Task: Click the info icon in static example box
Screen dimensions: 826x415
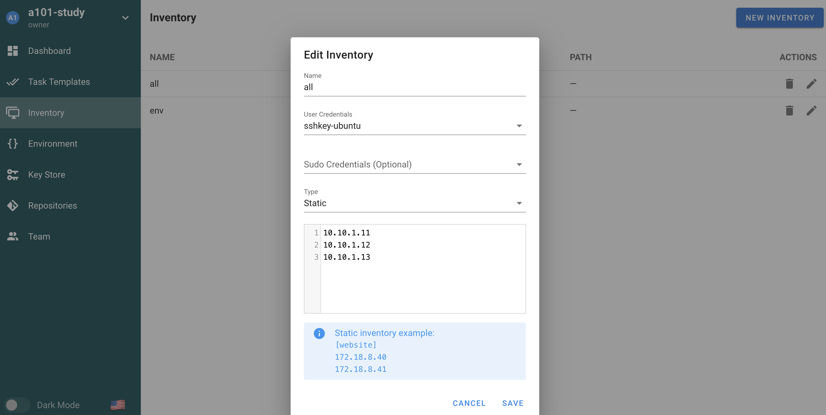Action: (319, 333)
